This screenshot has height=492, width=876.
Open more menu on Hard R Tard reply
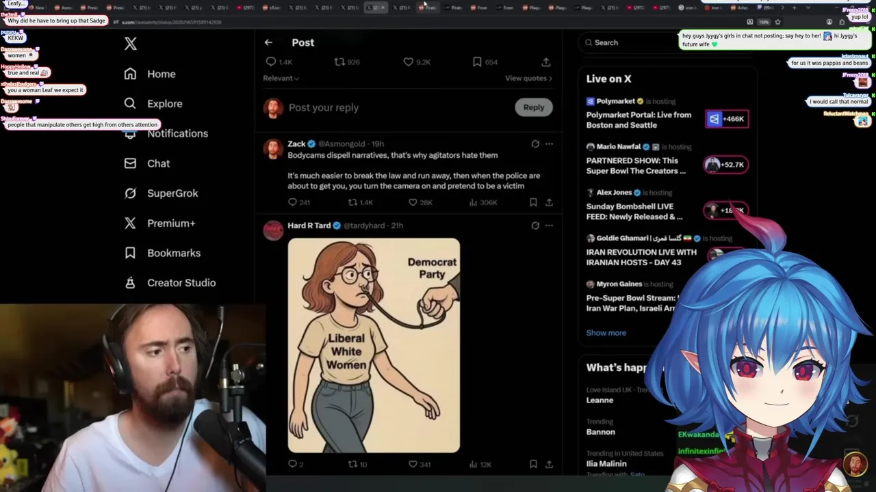(x=549, y=225)
